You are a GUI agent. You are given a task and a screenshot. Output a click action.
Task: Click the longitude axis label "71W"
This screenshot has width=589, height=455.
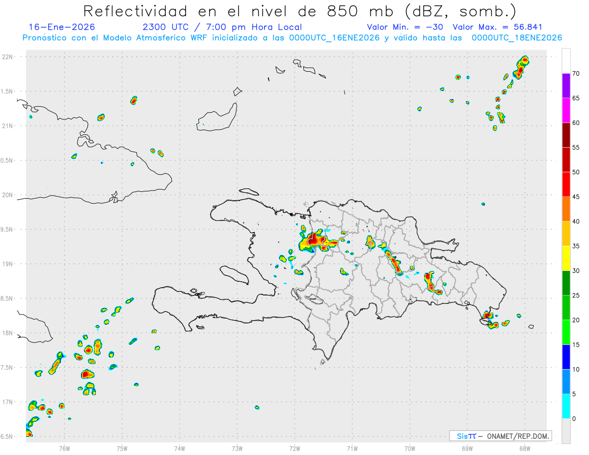tap(352, 448)
